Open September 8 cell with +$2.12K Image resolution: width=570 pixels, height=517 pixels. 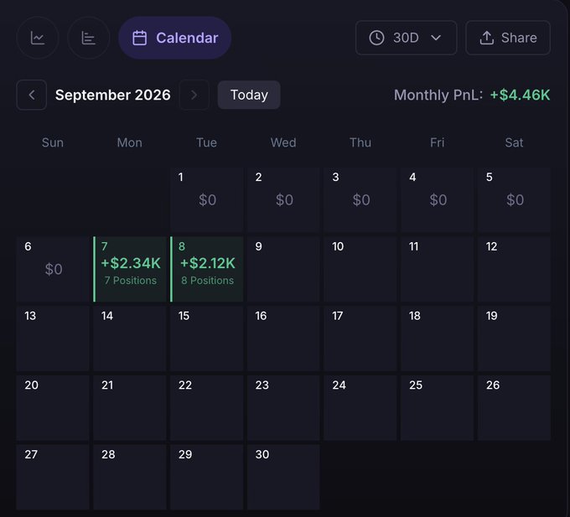[x=207, y=269]
